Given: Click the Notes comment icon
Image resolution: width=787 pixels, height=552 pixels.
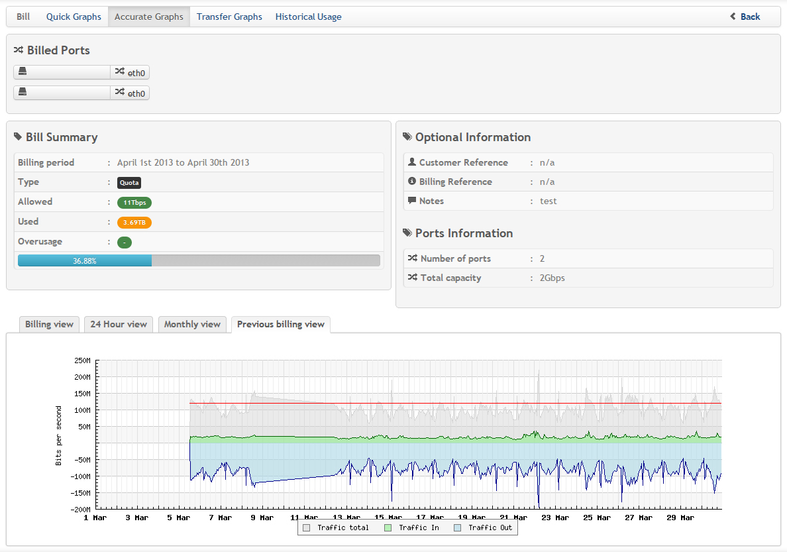Looking at the screenshot, I should 412,201.
